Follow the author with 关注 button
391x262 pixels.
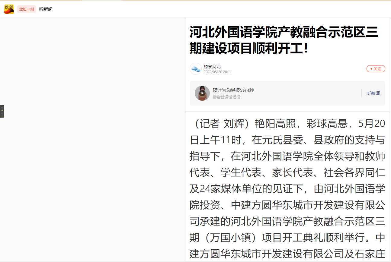(376, 69)
